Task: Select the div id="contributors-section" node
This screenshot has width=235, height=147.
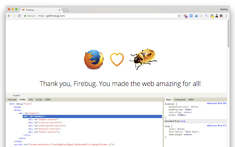Action: [x=47, y=126]
